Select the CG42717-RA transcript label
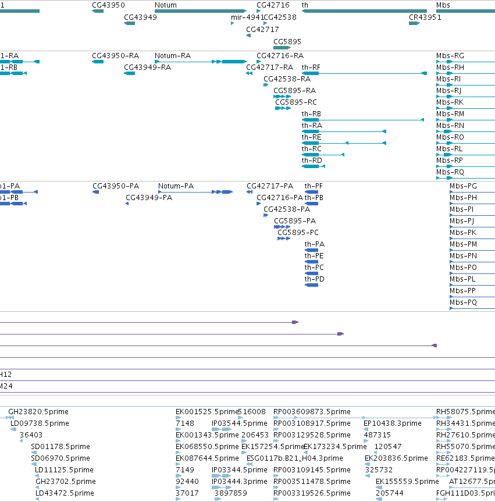Screen dimensions: 495x502 coord(269,67)
